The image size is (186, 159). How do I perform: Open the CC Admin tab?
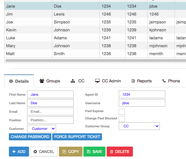[108, 81]
